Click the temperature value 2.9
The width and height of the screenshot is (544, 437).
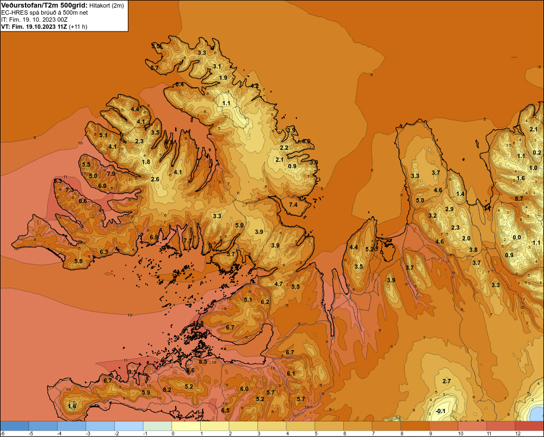(x=449, y=209)
